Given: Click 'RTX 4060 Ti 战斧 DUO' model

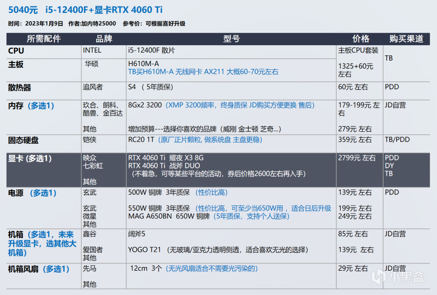Looking at the screenshot, I should 164,166.
